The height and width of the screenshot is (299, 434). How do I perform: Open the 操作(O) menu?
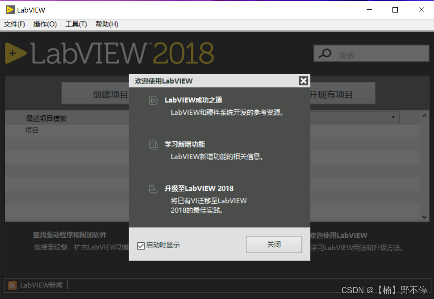[x=45, y=24]
